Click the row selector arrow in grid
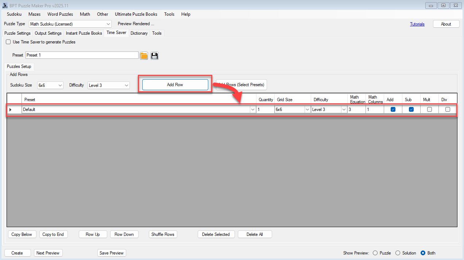 (10, 110)
